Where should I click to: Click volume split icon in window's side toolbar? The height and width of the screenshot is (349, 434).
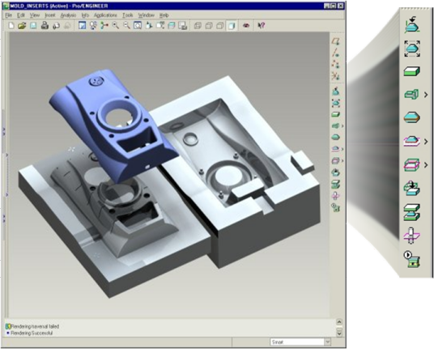pos(335,160)
